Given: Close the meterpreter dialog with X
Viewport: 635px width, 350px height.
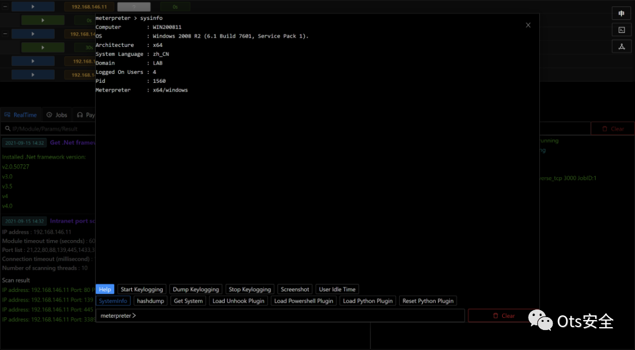Looking at the screenshot, I should coord(528,25).
